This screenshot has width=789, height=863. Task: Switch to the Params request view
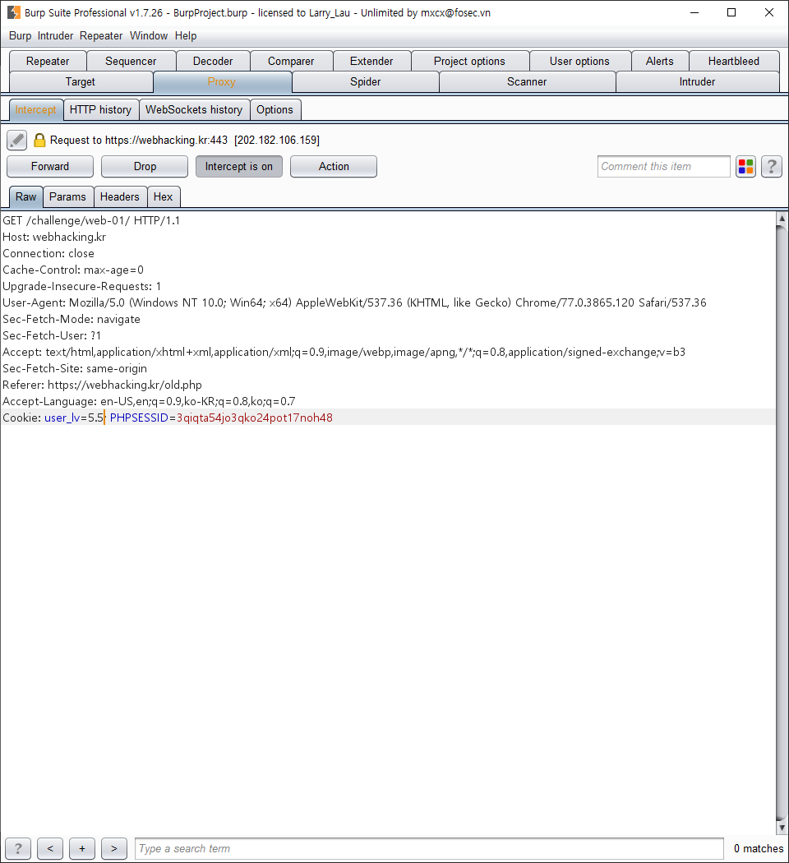67,196
